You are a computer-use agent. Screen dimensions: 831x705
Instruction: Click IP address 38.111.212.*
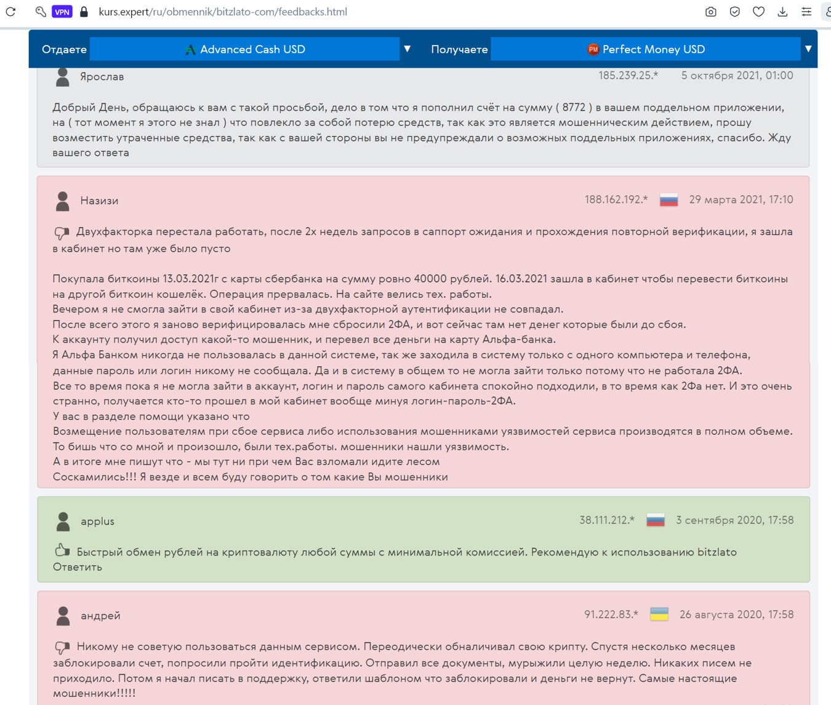(x=607, y=520)
